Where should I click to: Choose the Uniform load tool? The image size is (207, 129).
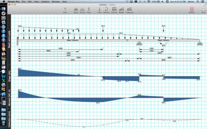pos(114,10)
